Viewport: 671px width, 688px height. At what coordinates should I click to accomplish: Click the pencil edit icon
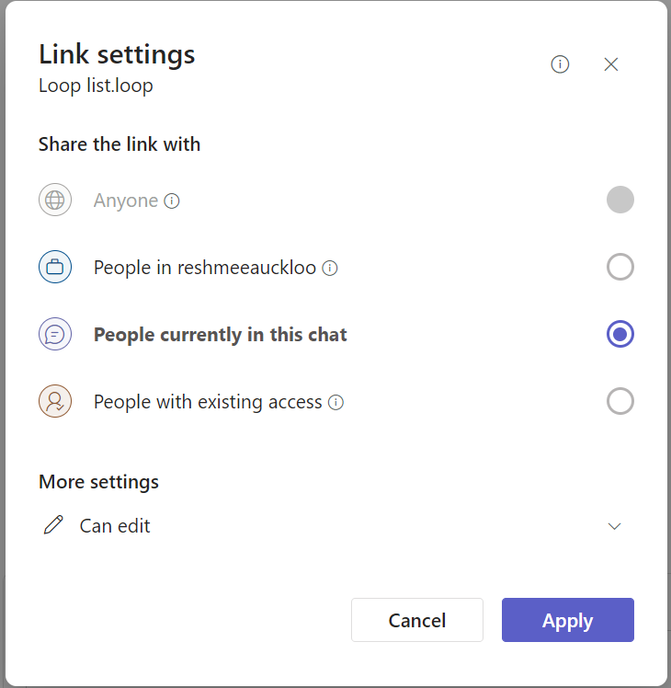click(x=54, y=525)
